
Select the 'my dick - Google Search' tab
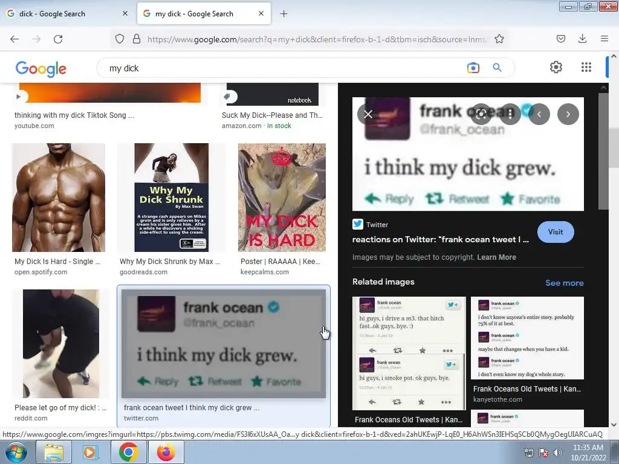pyautogui.click(x=204, y=14)
